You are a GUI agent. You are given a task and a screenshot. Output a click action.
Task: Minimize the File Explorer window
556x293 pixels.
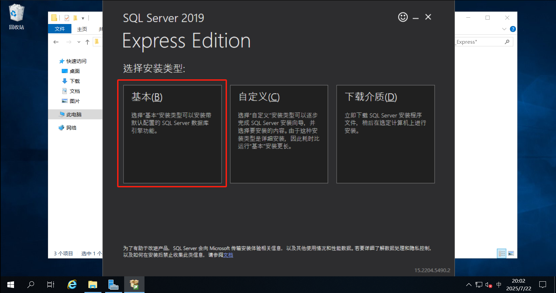pos(468,18)
